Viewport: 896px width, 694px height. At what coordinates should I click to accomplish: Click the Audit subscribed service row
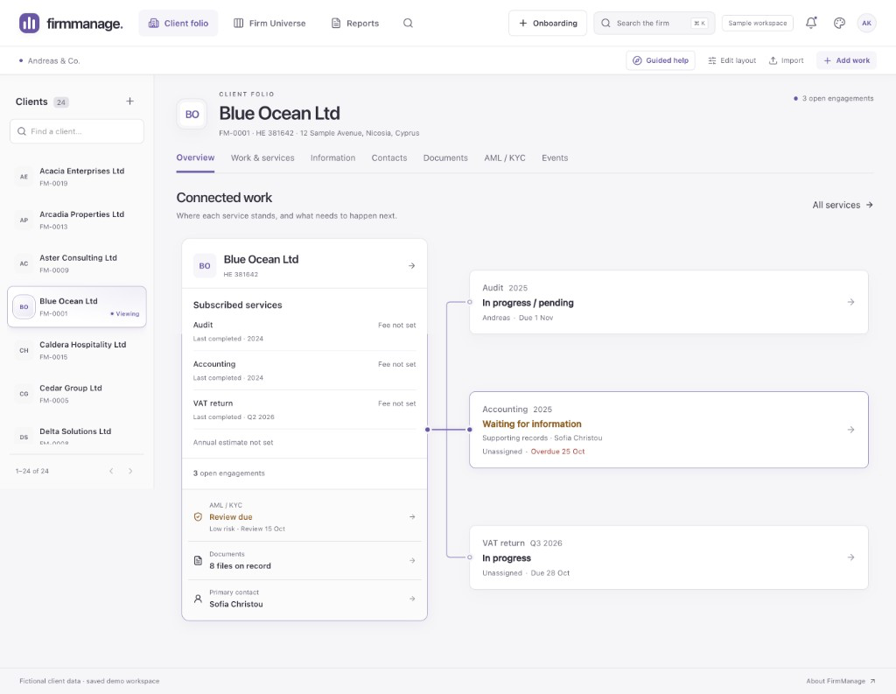click(304, 331)
